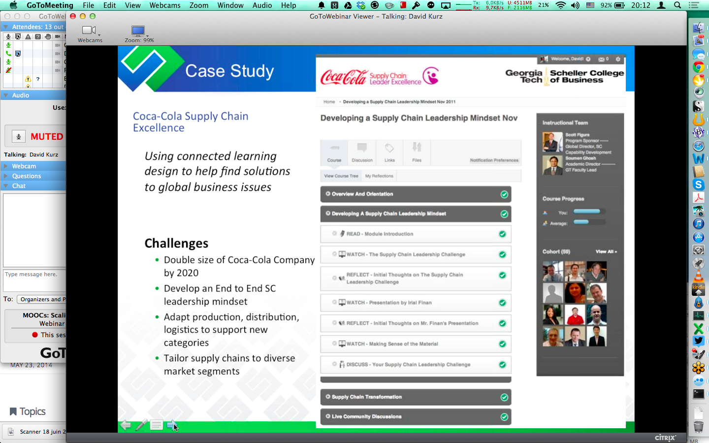Collapse the Attendees pane
This screenshot has height=443, width=709.
pos(6,27)
